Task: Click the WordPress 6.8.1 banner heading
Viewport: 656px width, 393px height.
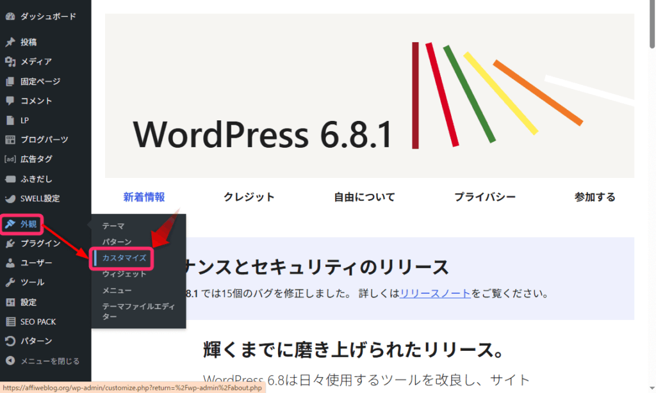Action: 262,134
